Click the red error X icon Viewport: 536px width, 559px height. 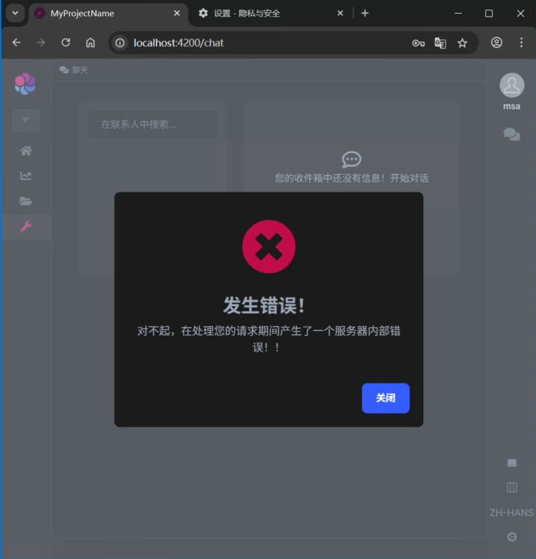[x=269, y=247]
